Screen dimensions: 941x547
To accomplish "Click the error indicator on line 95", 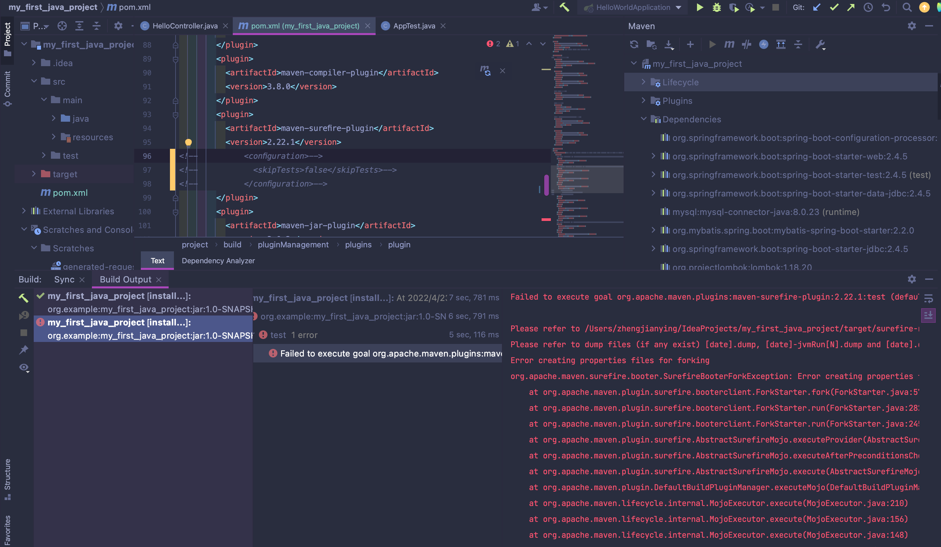I will tap(188, 142).
